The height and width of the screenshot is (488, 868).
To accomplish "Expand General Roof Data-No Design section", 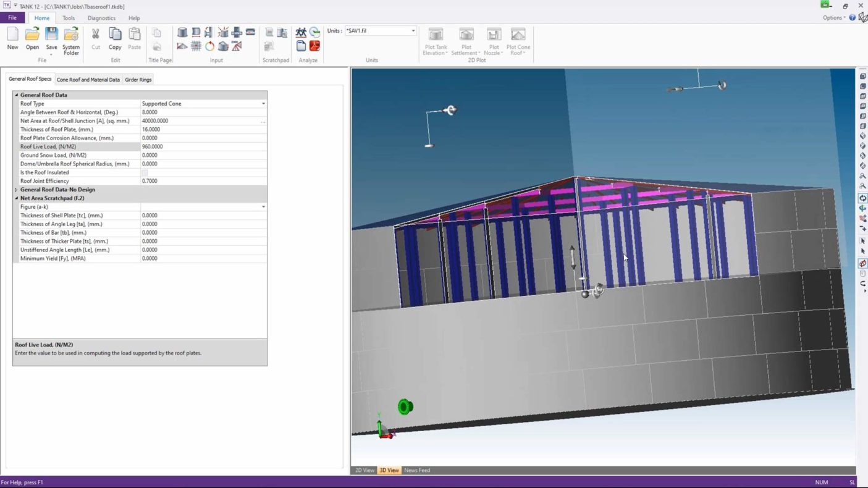I will pos(17,190).
